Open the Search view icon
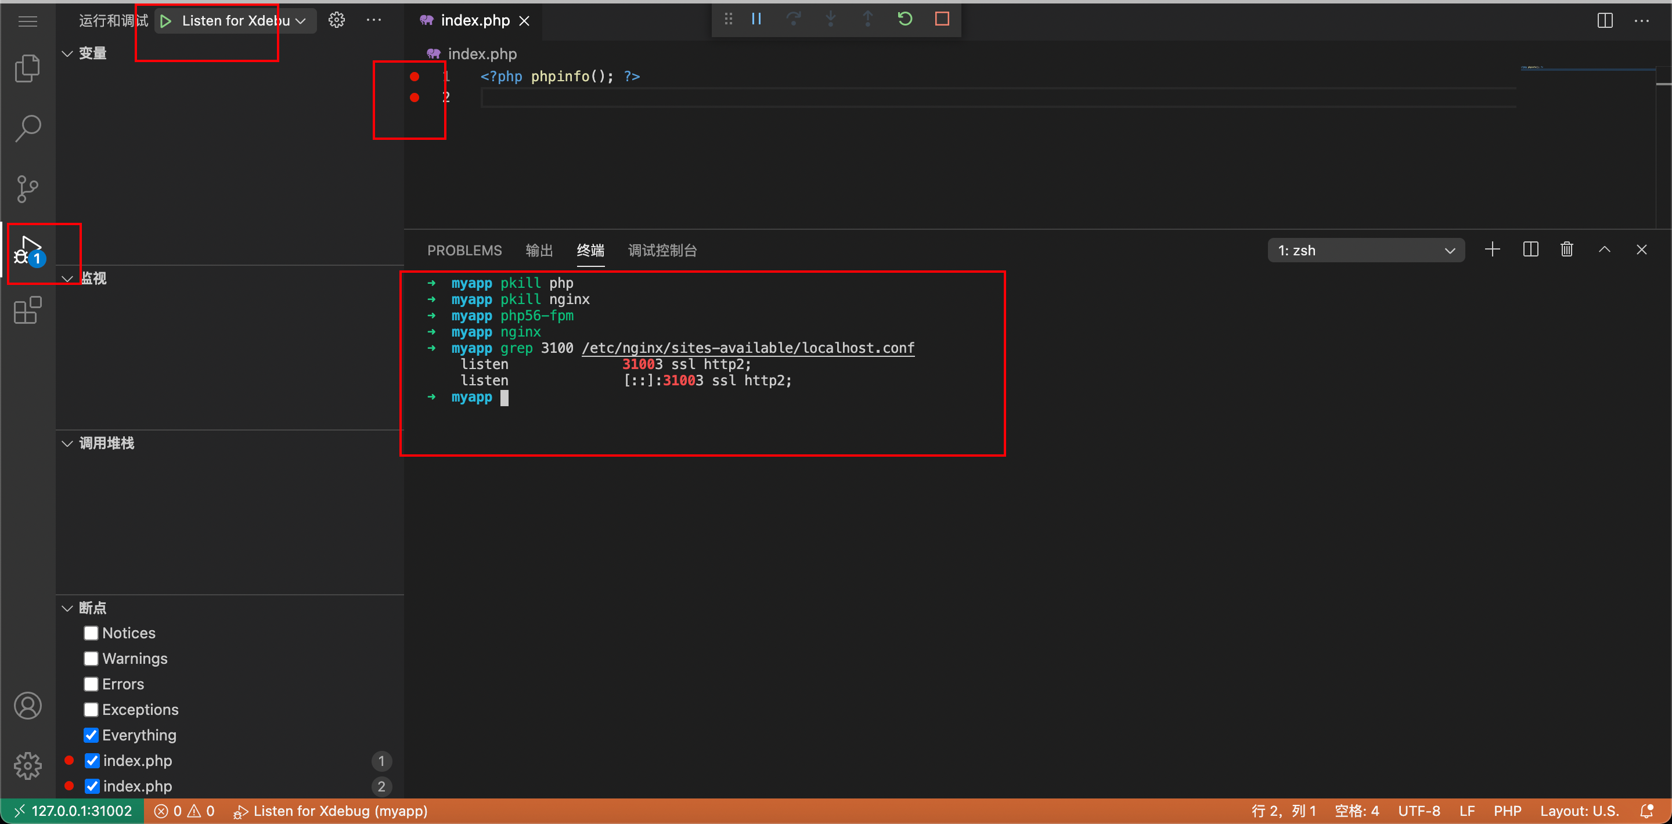Image resolution: width=1672 pixels, height=824 pixels. click(x=27, y=128)
